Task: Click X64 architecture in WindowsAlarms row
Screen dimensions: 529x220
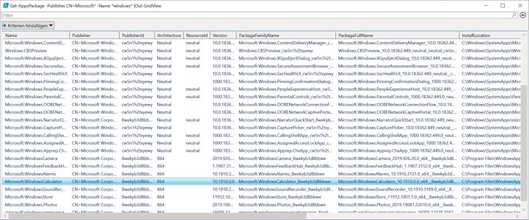Action: point(161,174)
